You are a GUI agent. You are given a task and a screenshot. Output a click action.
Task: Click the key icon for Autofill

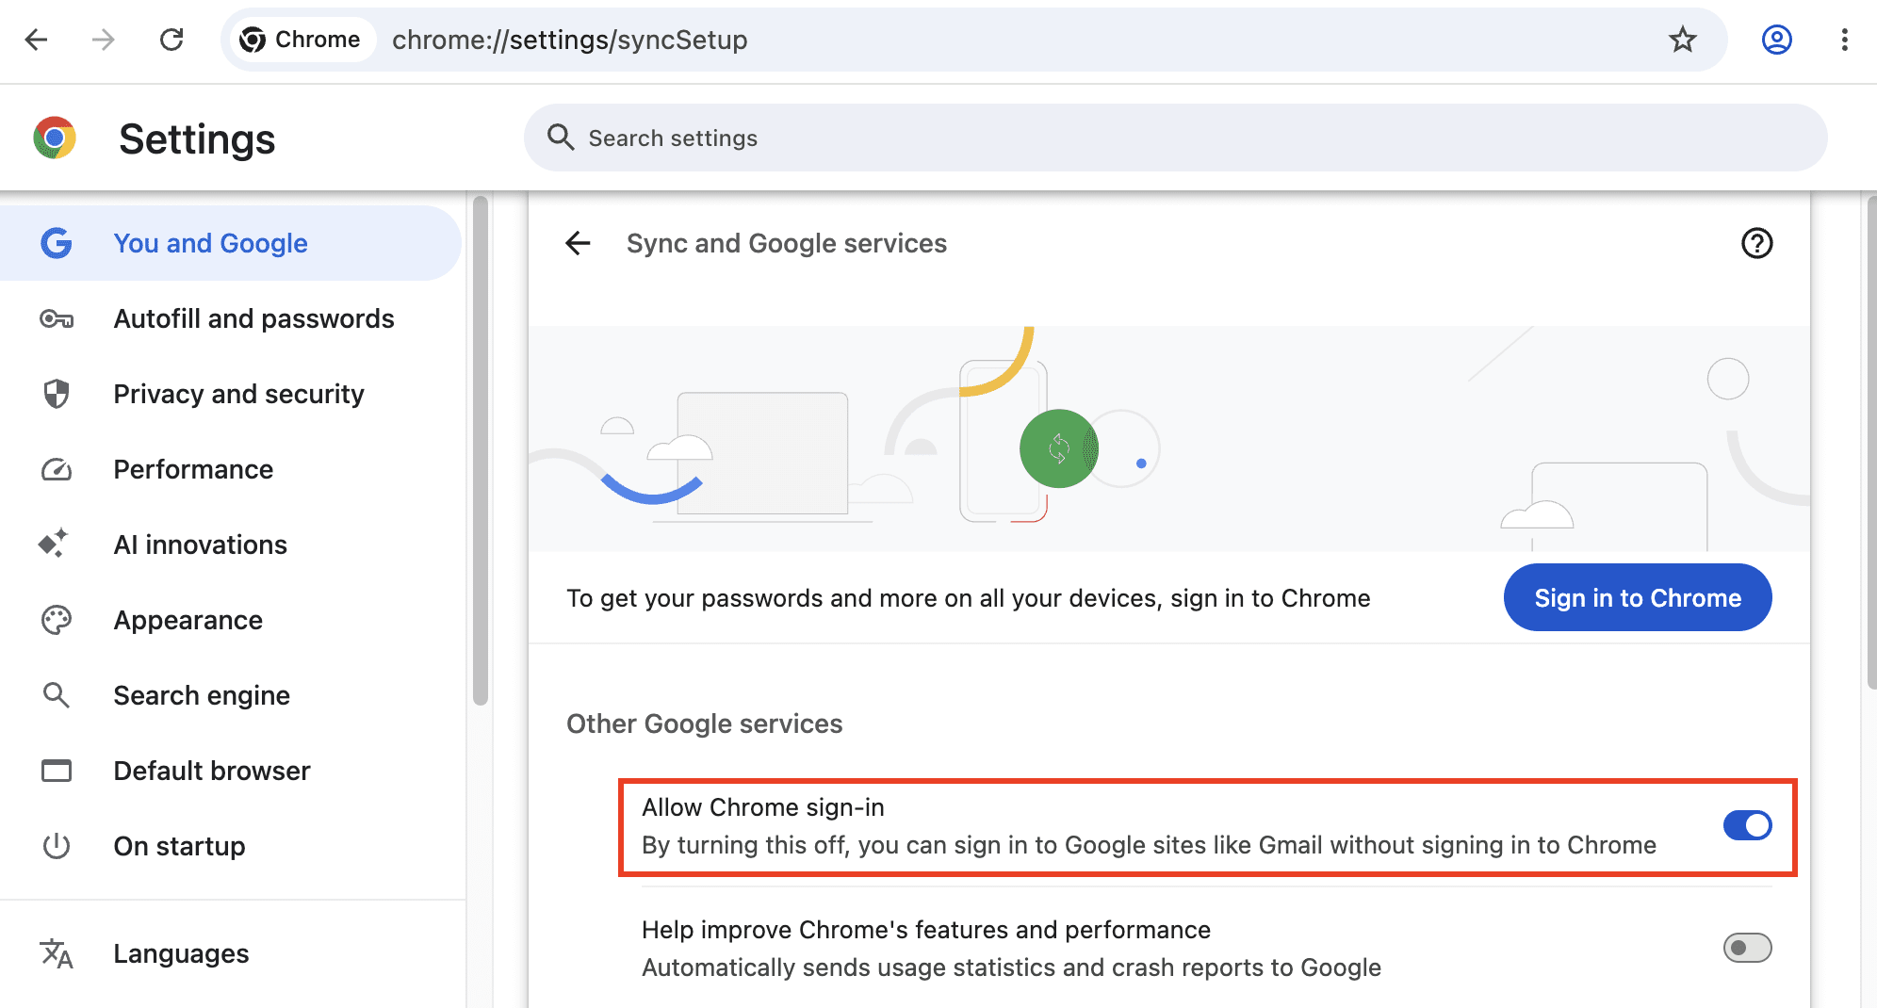click(57, 318)
